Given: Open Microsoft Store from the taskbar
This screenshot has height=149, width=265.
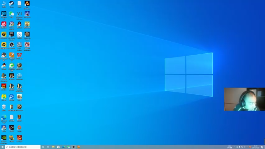Looking at the screenshot, I should [58, 147].
